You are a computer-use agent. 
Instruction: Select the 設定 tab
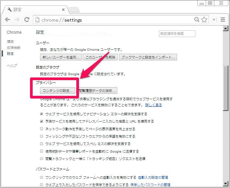click(36, 10)
